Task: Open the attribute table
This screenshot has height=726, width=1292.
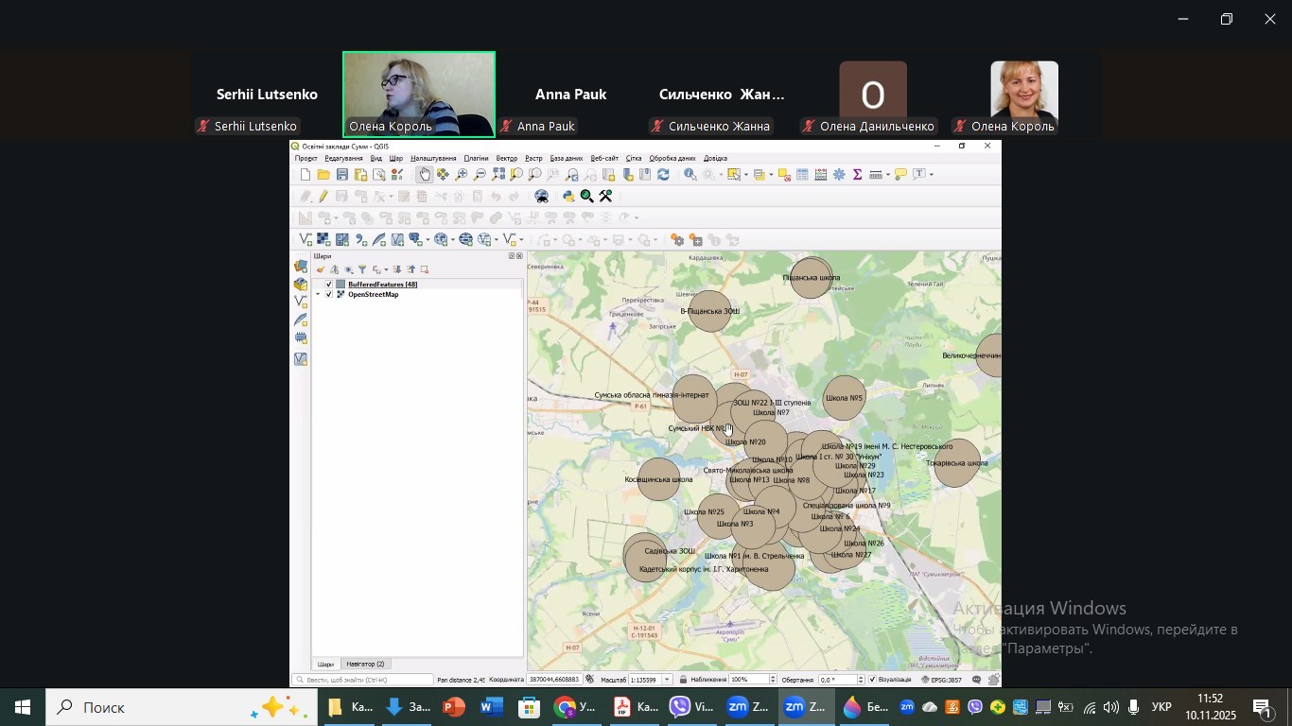Action: [802, 174]
